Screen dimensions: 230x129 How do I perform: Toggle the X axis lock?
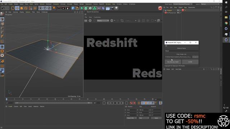[41, 8]
